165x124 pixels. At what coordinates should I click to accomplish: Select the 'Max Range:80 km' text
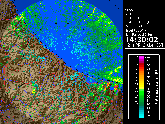pyautogui.click(x=138, y=35)
